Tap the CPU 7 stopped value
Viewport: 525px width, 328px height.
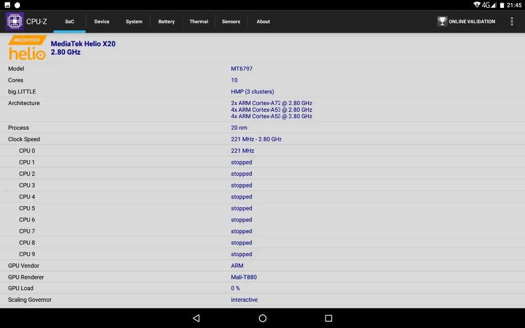(241, 231)
